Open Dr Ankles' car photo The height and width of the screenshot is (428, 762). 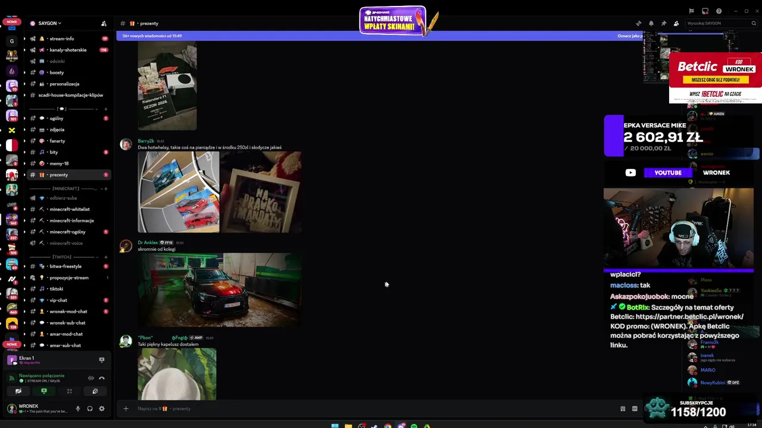[219, 290]
